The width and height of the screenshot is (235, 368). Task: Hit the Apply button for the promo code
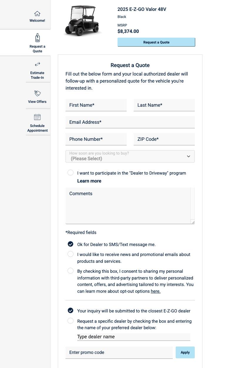pyautogui.click(x=185, y=352)
